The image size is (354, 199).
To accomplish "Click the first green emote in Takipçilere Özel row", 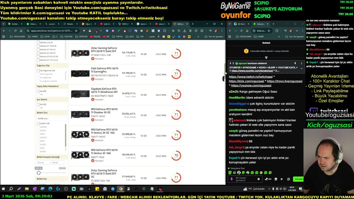I will 230,172.
